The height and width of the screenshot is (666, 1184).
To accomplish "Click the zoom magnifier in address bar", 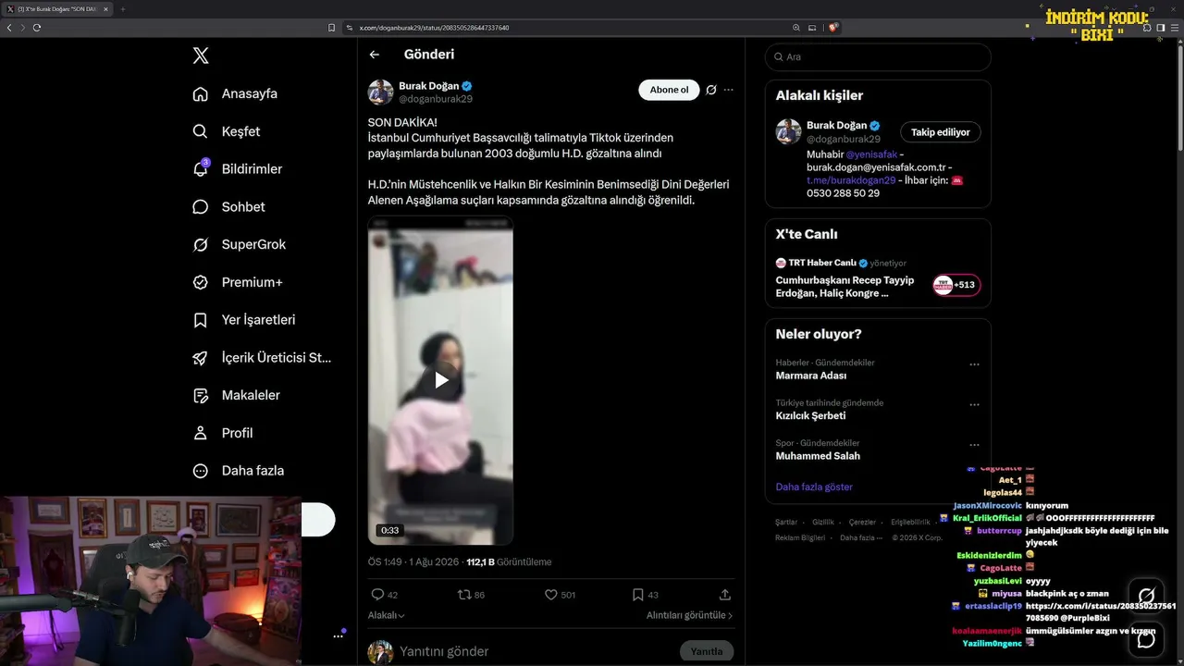I will (x=796, y=28).
